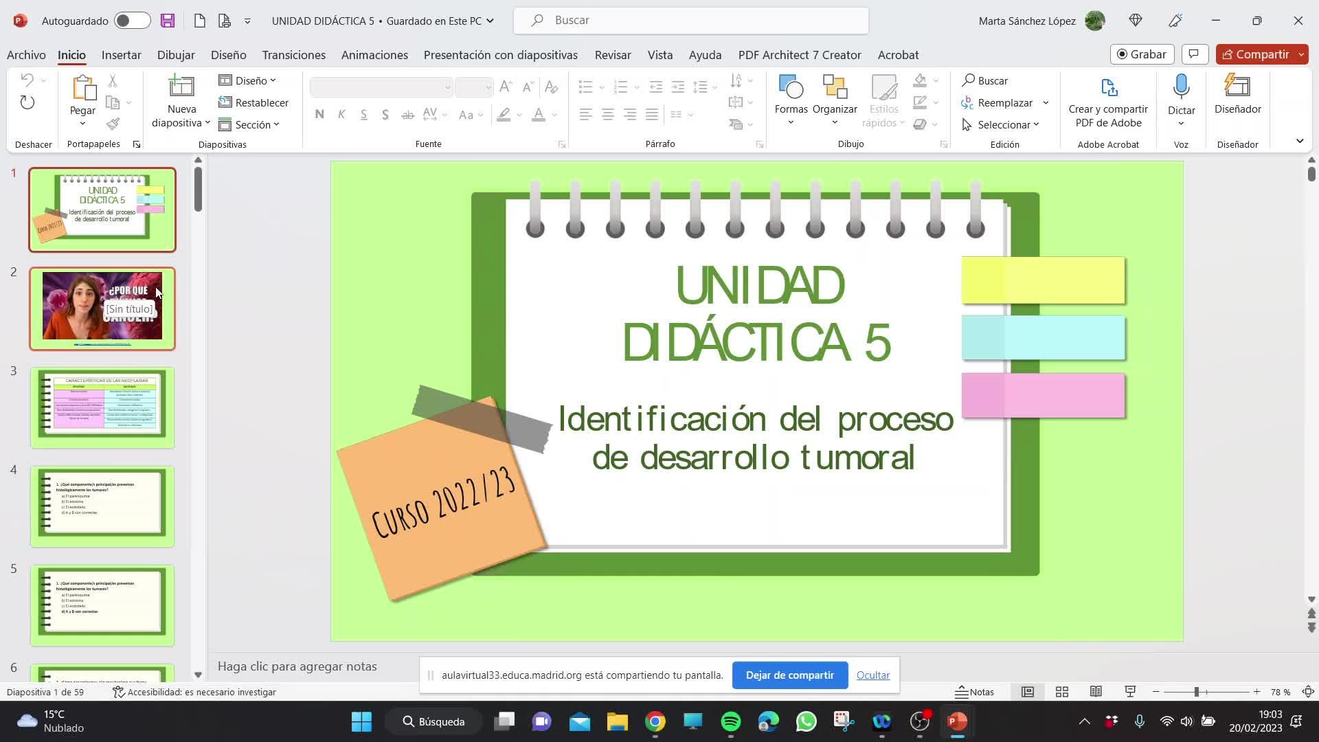The height and width of the screenshot is (742, 1319).
Task: Open Reading view from status bar
Action: (x=1096, y=692)
